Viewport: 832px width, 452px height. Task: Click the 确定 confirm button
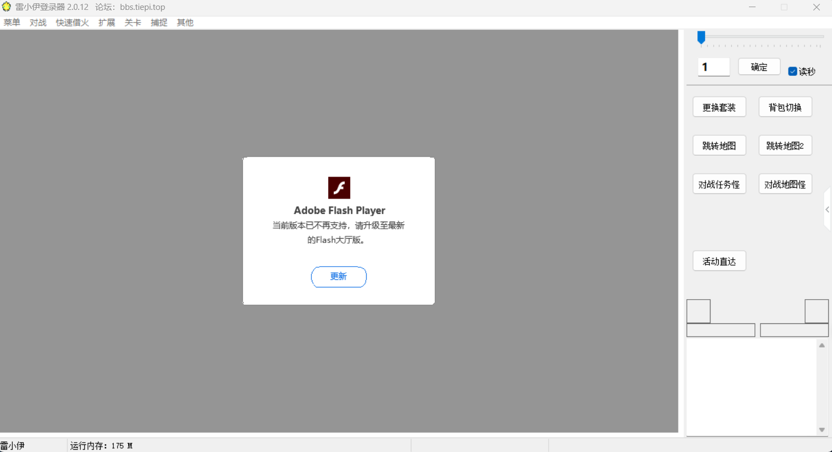click(x=759, y=67)
